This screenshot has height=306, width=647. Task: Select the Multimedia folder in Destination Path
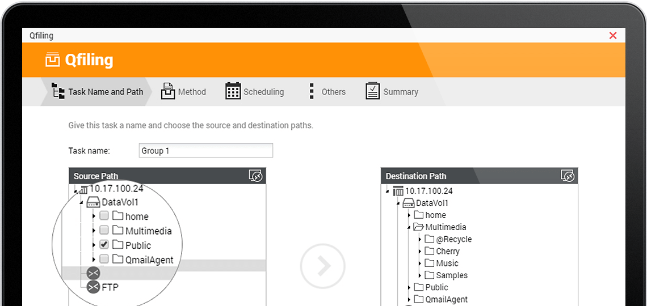[x=446, y=227]
